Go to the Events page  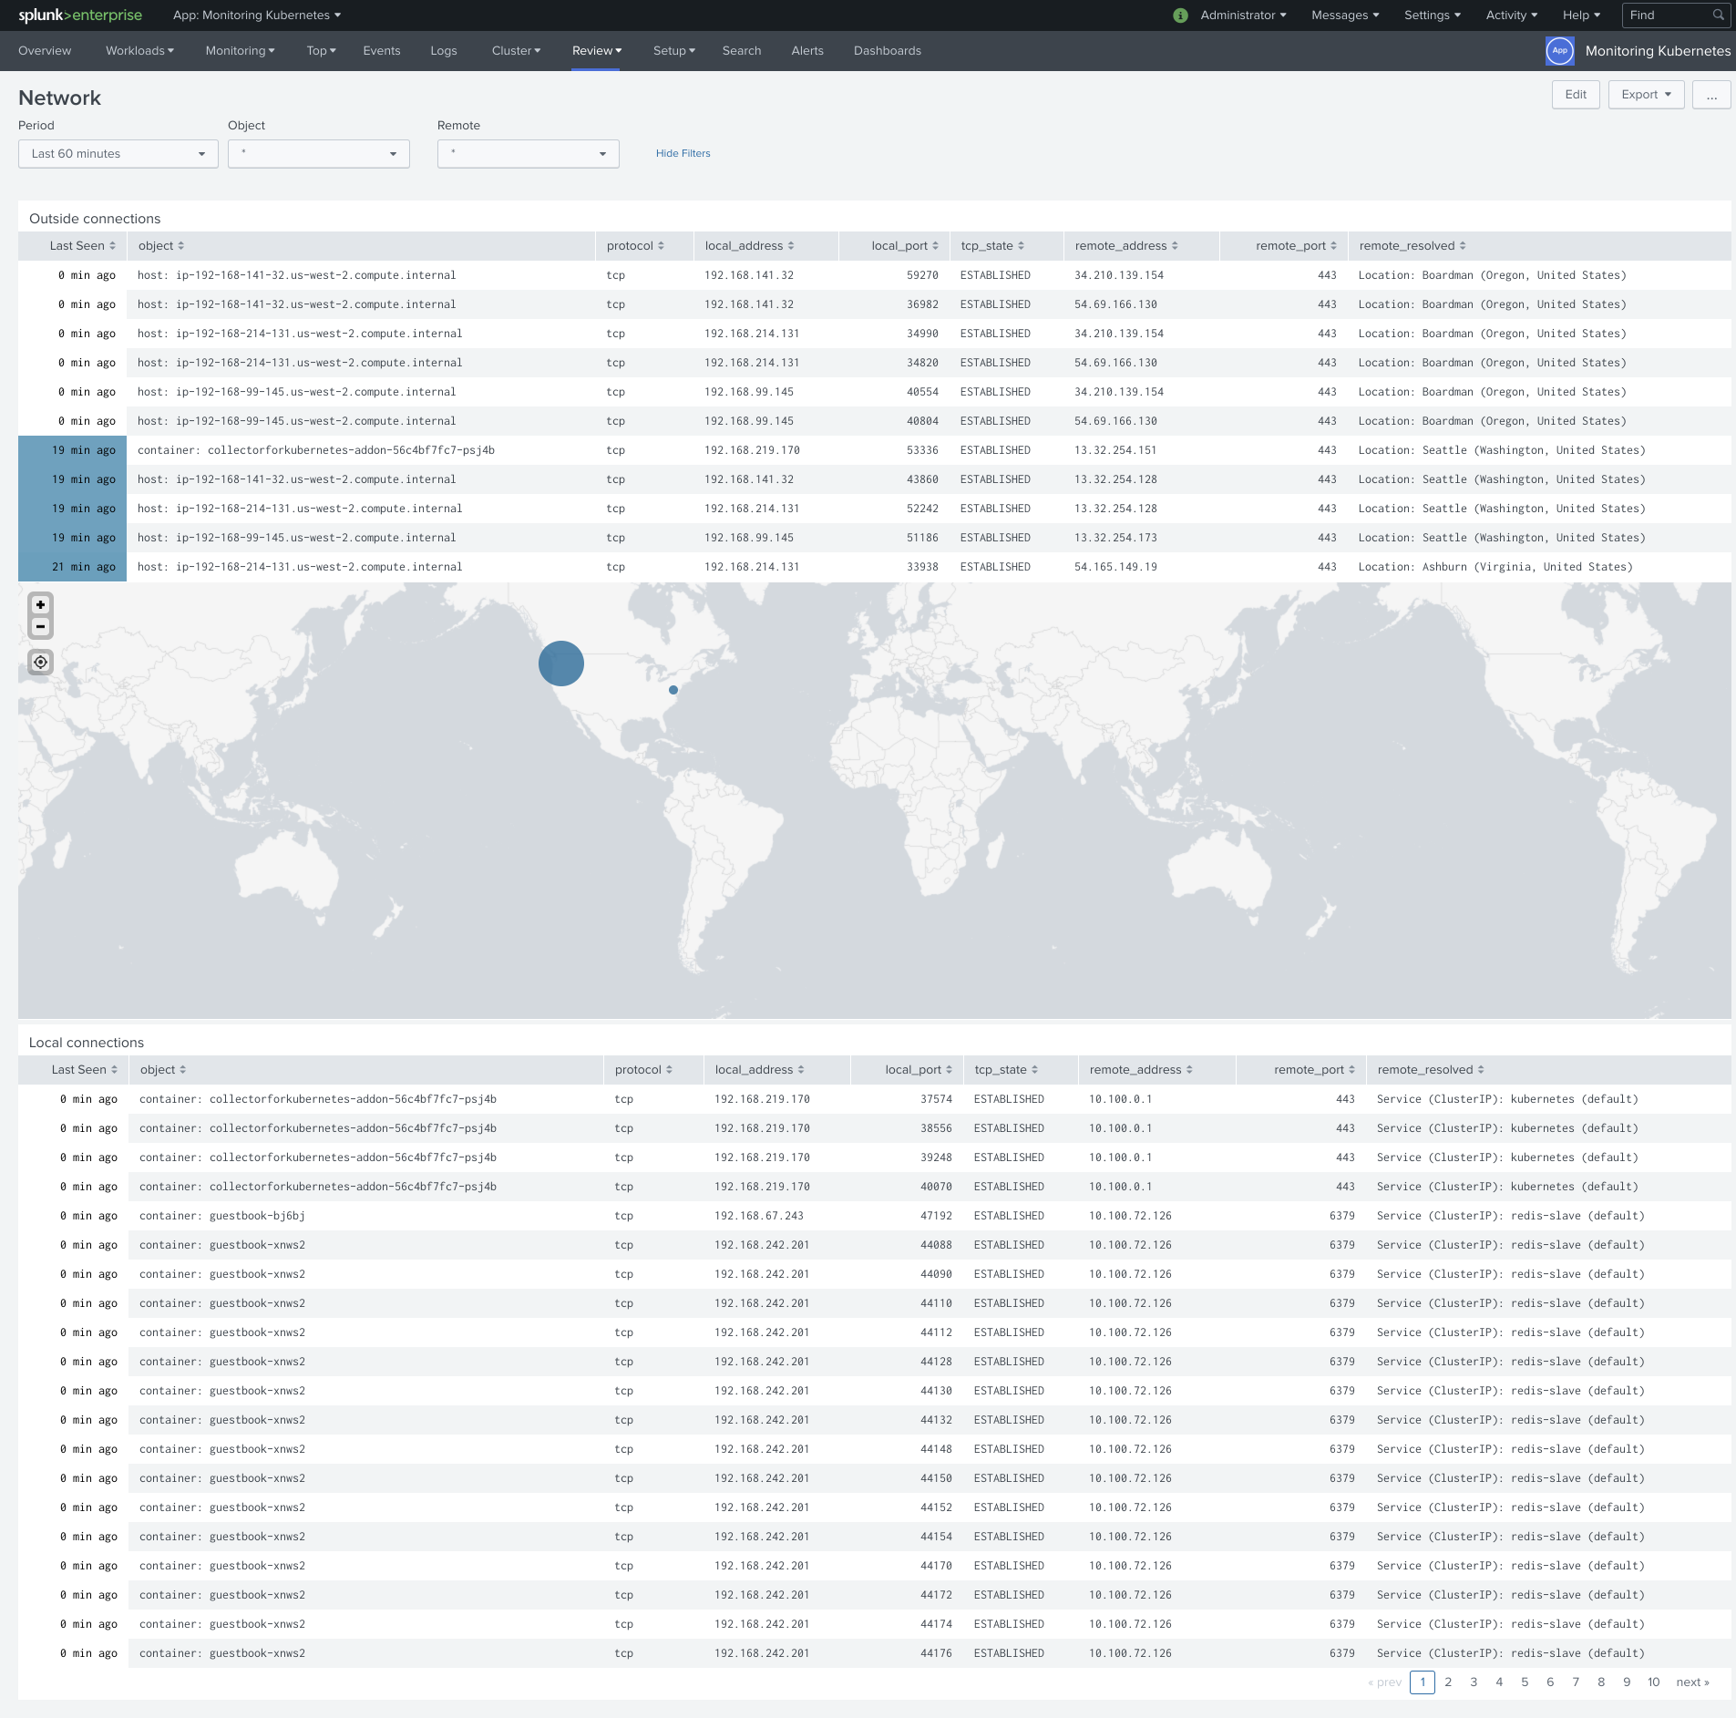[x=381, y=51]
